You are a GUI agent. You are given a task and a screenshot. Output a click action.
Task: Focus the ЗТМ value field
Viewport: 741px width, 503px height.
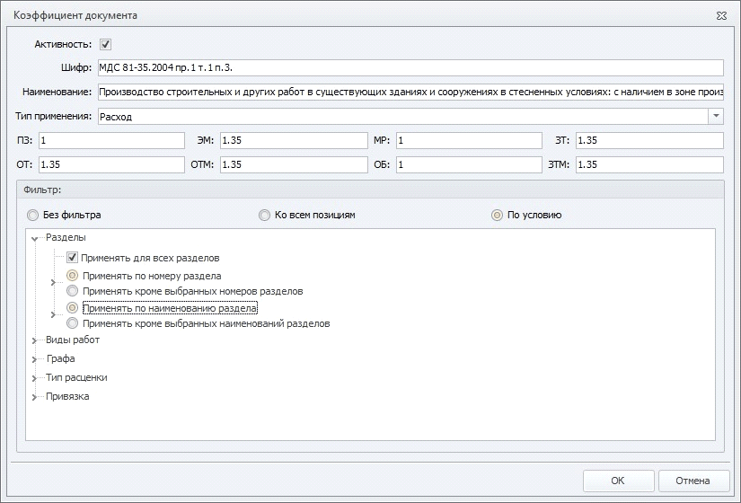tap(648, 165)
